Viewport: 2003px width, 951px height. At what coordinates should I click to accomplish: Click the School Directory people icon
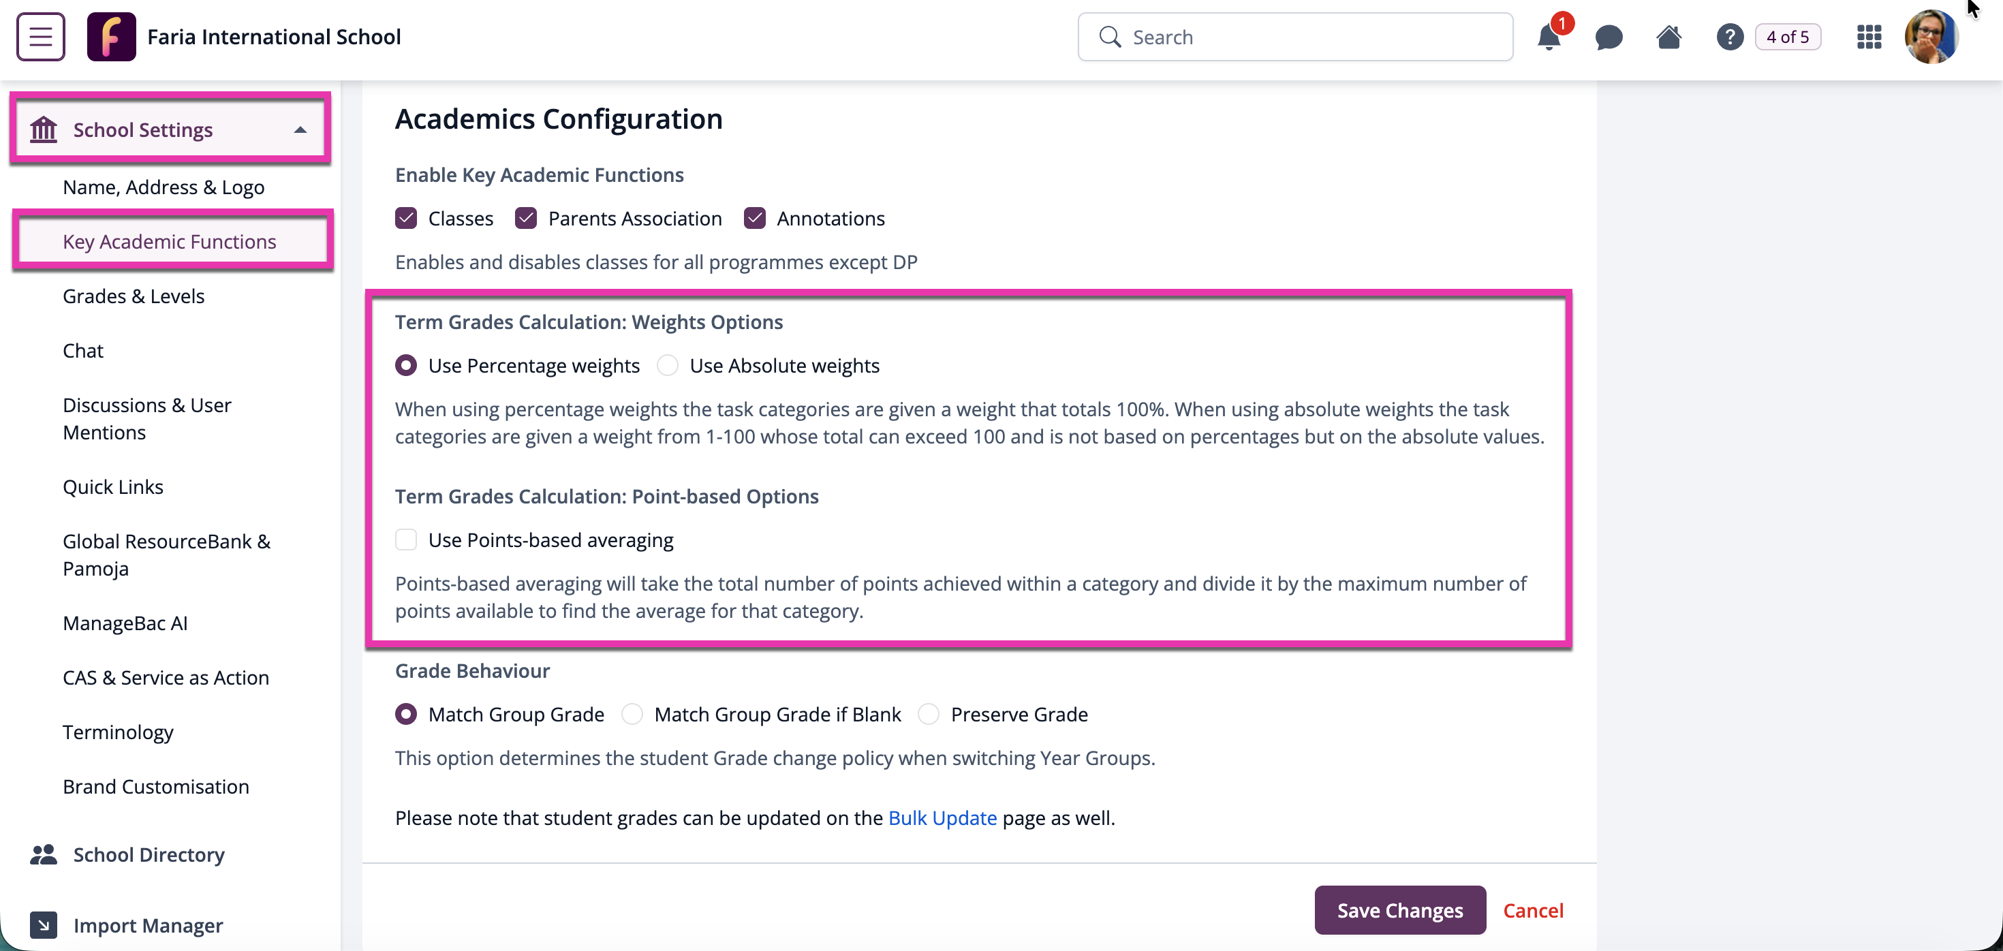[x=44, y=854]
